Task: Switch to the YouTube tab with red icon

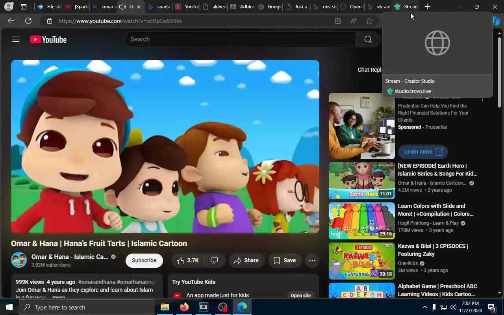Action: [x=187, y=7]
